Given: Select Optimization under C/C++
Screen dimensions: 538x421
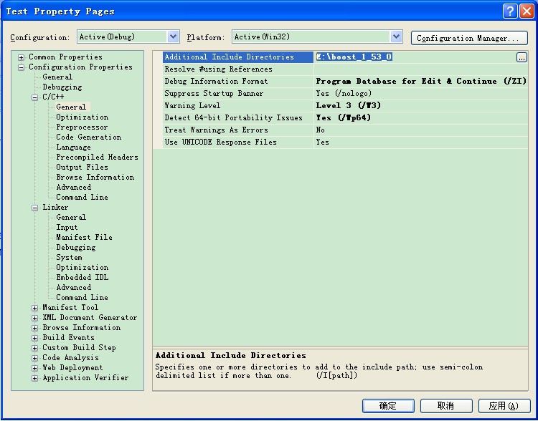Looking at the screenshot, I should (82, 117).
